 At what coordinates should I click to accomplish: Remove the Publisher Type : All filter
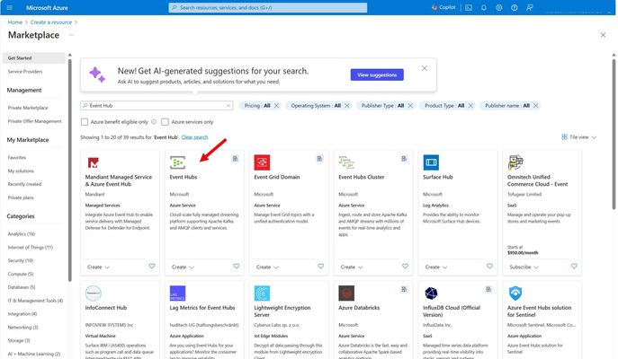pos(410,106)
